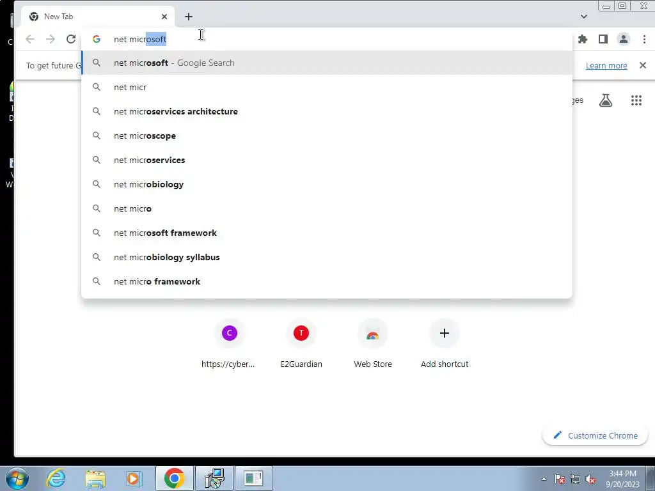
Task: Open Customize Chrome
Action: point(596,435)
